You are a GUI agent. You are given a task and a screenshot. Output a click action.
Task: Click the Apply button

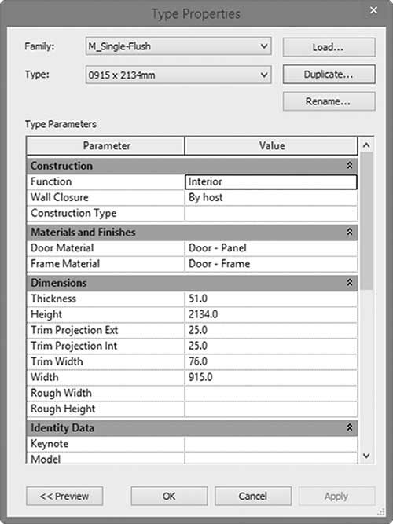click(x=336, y=496)
